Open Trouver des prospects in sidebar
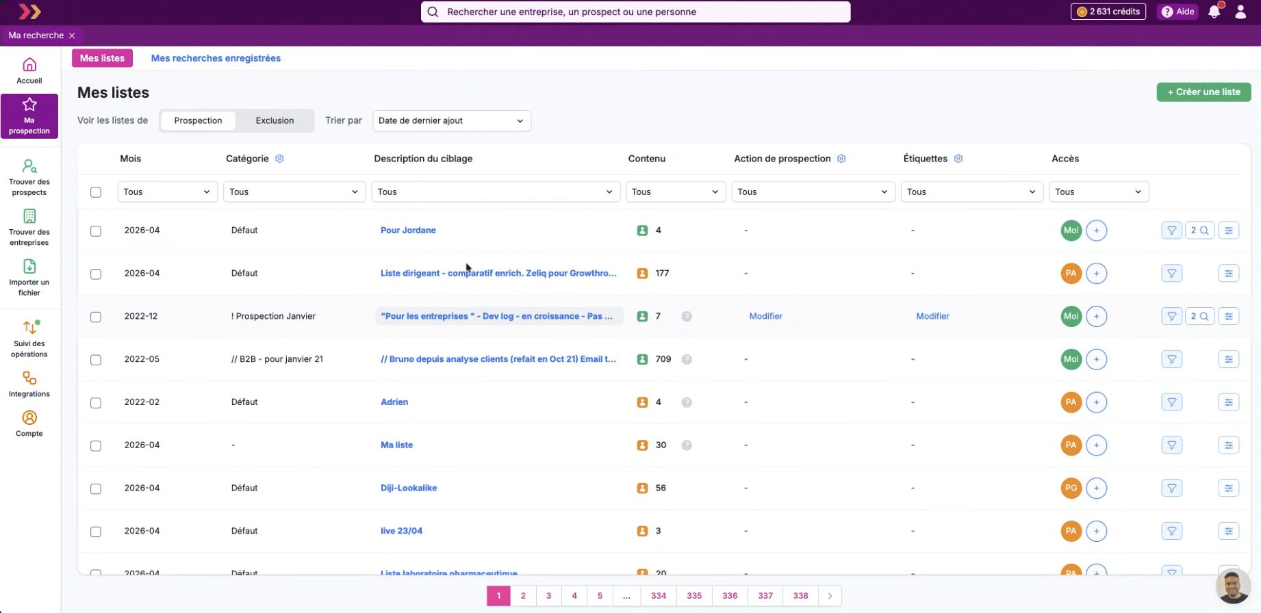The width and height of the screenshot is (1261, 613). (29, 178)
